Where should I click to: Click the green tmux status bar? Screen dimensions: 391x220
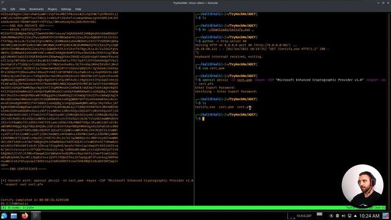click(x=193, y=208)
